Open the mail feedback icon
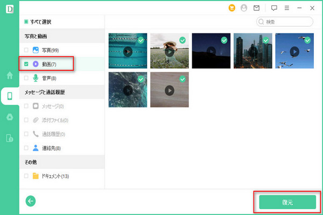 tap(256, 8)
